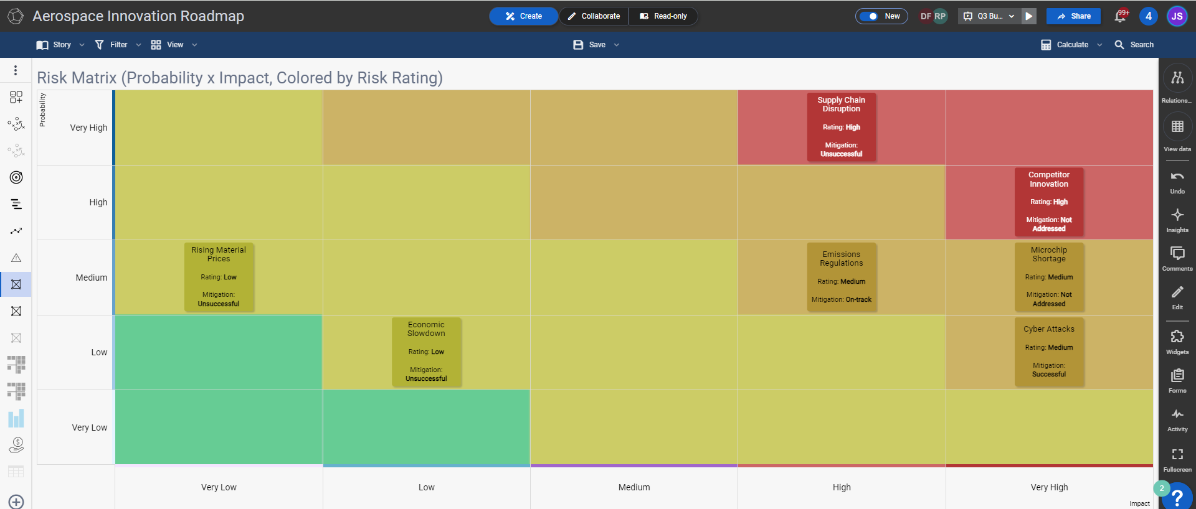Open the Insights sparkle icon
The height and width of the screenshot is (509, 1196).
pyautogui.click(x=1177, y=215)
